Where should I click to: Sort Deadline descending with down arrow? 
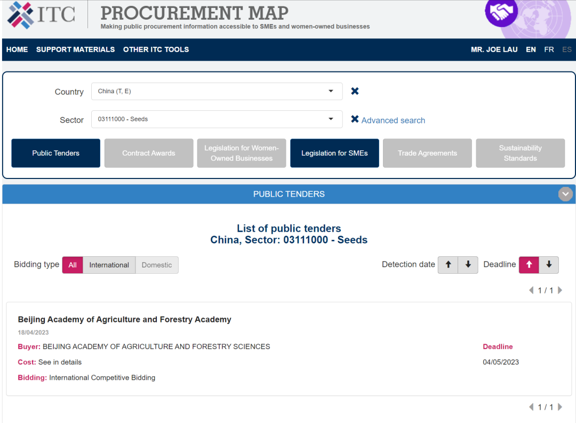[549, 265]
